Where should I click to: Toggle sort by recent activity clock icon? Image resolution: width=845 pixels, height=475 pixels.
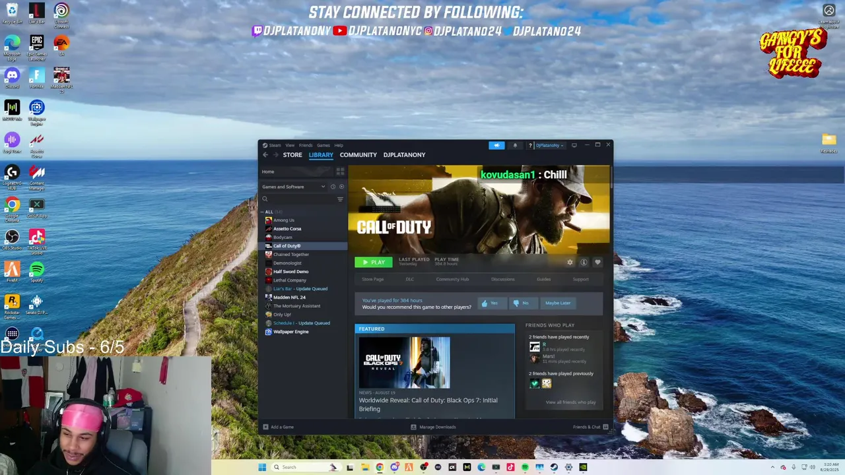(x=333, y=187)
